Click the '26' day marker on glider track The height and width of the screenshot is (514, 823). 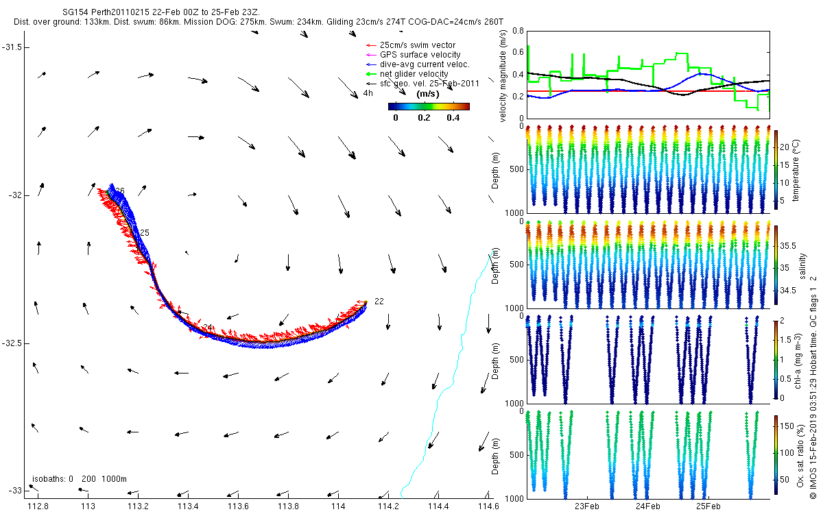point(120,191)
